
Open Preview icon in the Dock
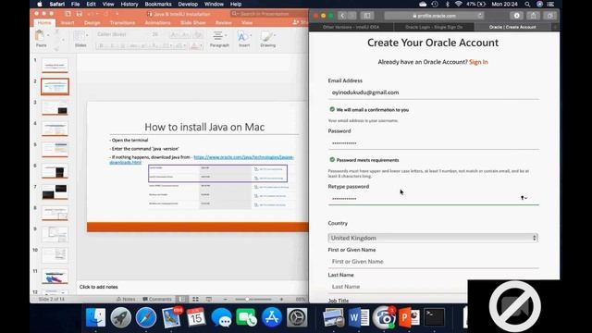click(333, 317)
